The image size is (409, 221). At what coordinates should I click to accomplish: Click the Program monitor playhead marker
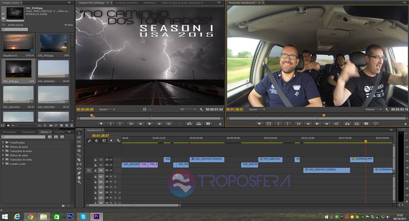[324, 115]
